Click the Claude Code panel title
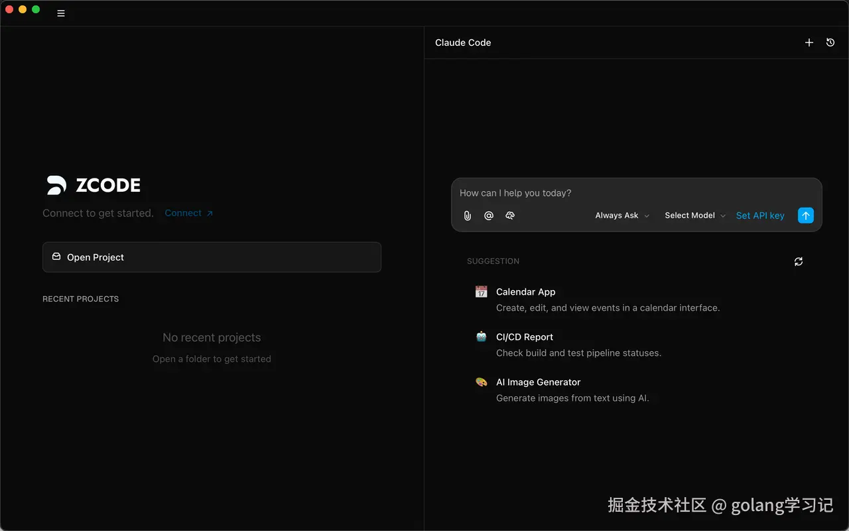The width and height of the screenshot is (849, 531). tap(463, 42)
